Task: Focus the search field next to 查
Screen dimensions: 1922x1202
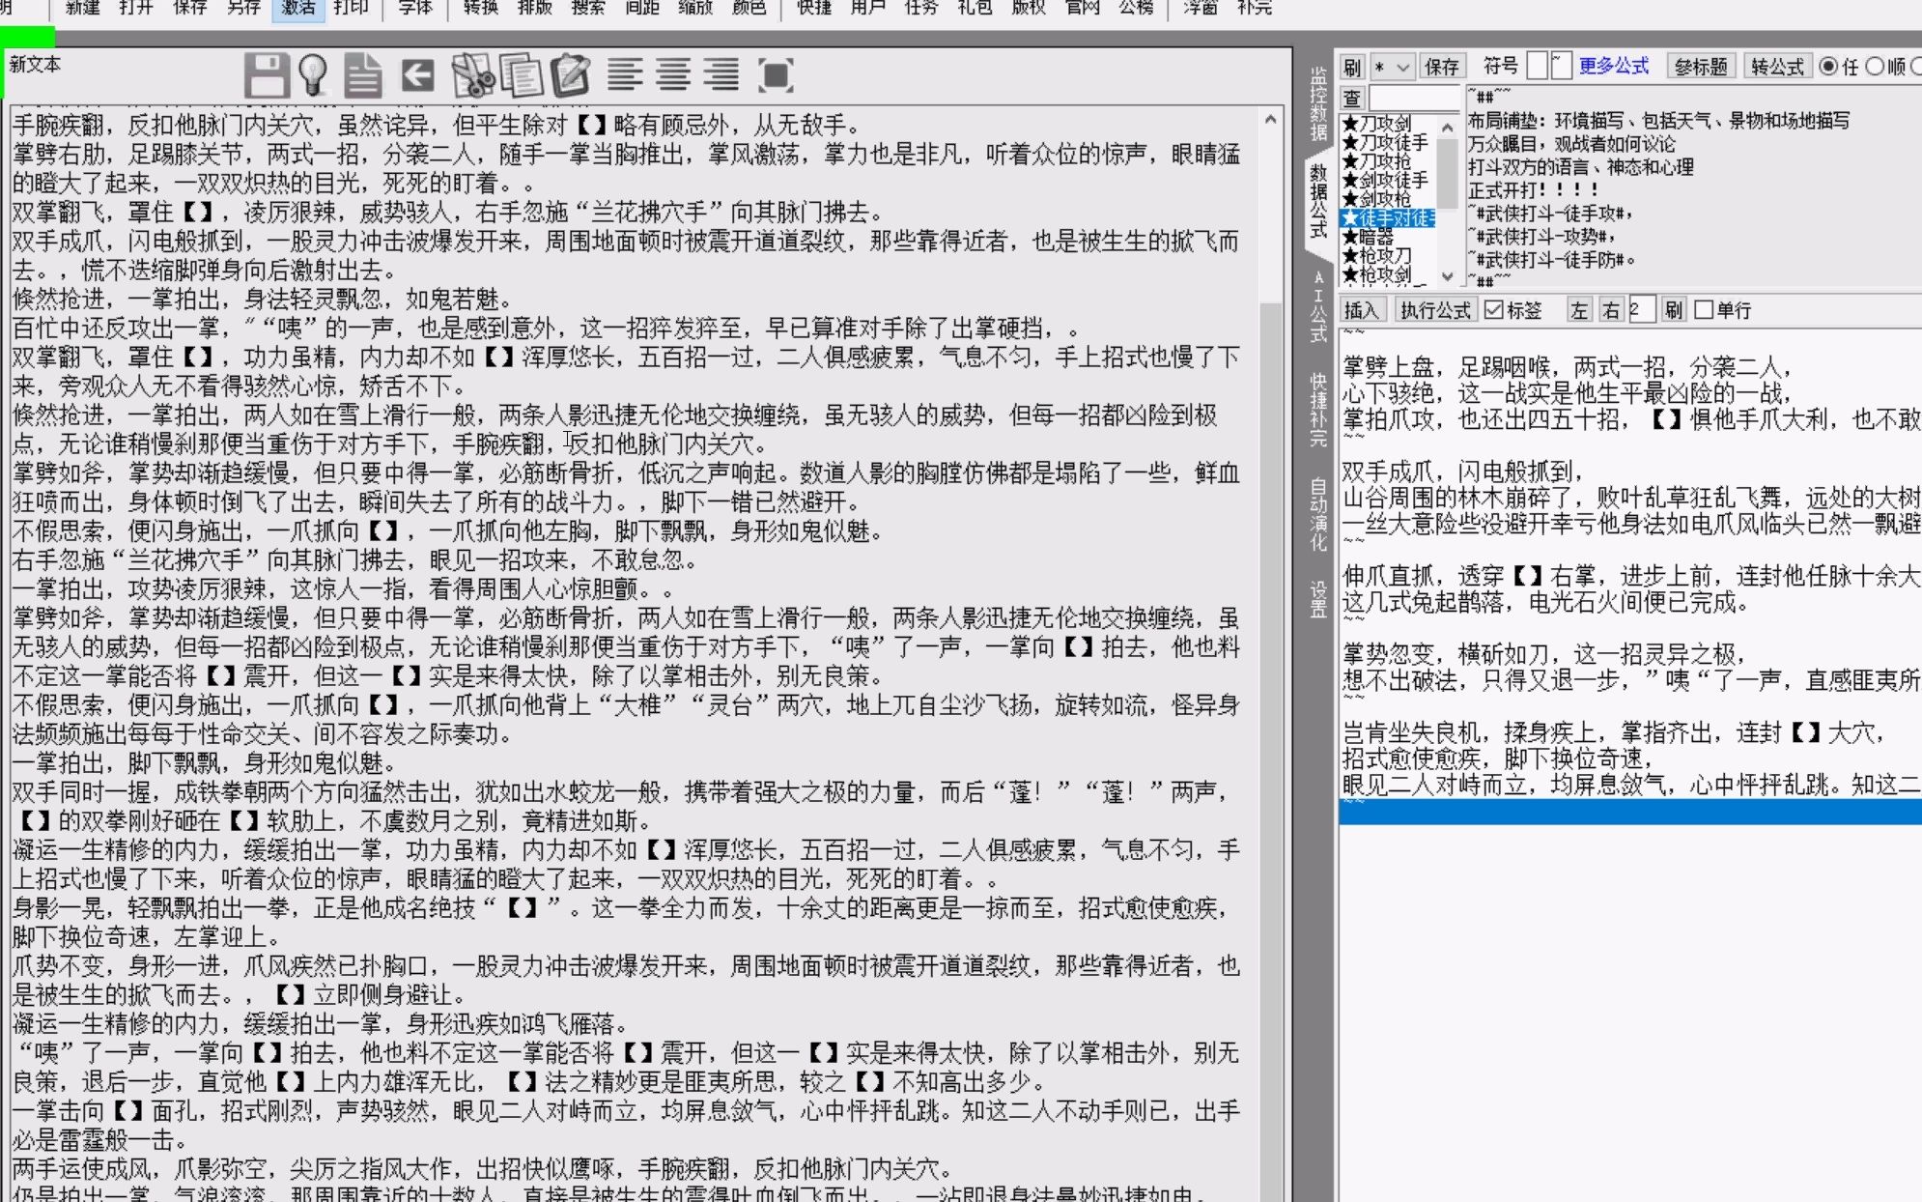Action: [1414, 98]
